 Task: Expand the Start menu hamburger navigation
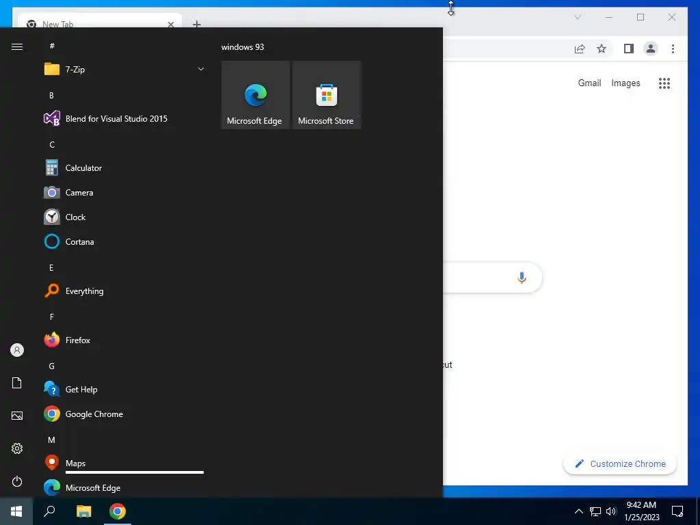click(x=17, y=47)
